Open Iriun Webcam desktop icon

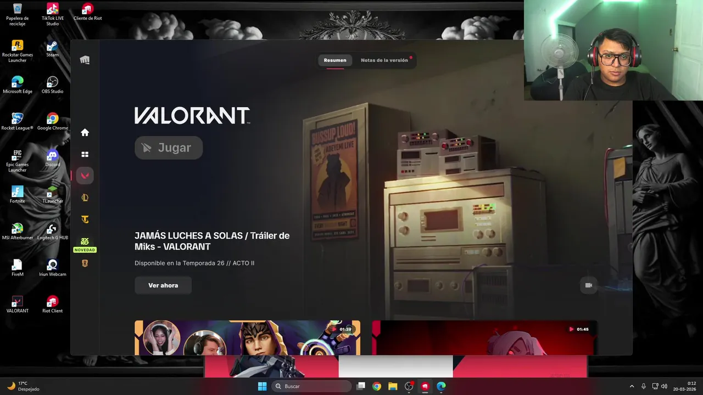click(x=53, y=268)
